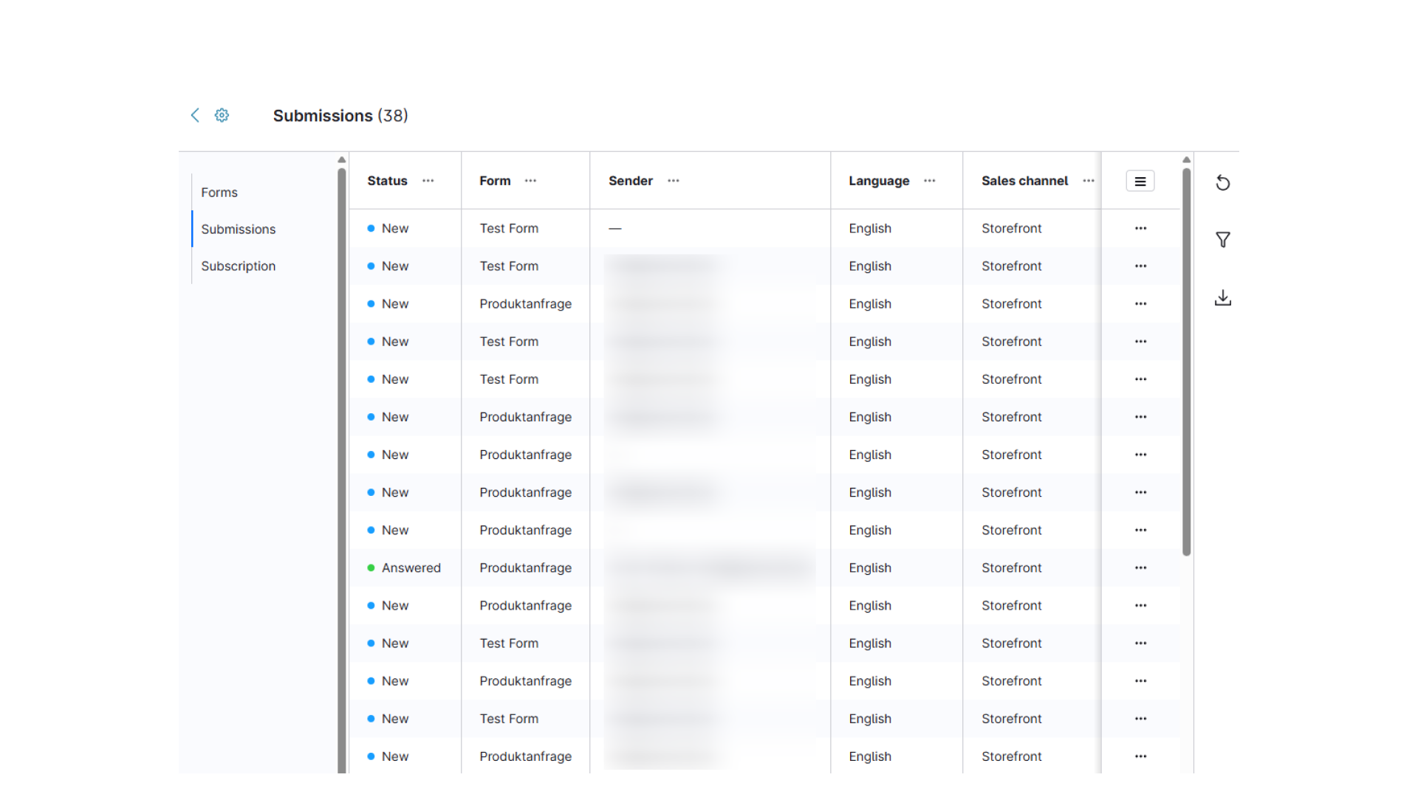
Task: Open actions menu for the Answered row
Action: tap(1141, 567)
